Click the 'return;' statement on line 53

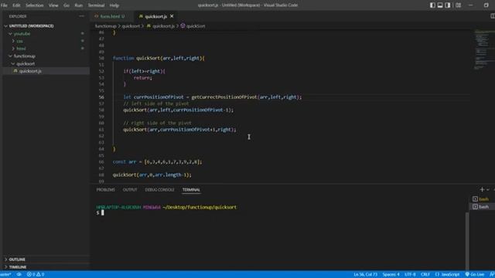(x=142, y=78)
